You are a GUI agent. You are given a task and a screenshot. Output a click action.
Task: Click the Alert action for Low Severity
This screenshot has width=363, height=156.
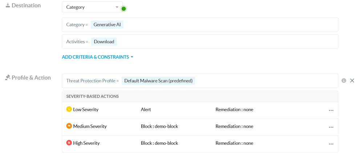tap(146, 110)
